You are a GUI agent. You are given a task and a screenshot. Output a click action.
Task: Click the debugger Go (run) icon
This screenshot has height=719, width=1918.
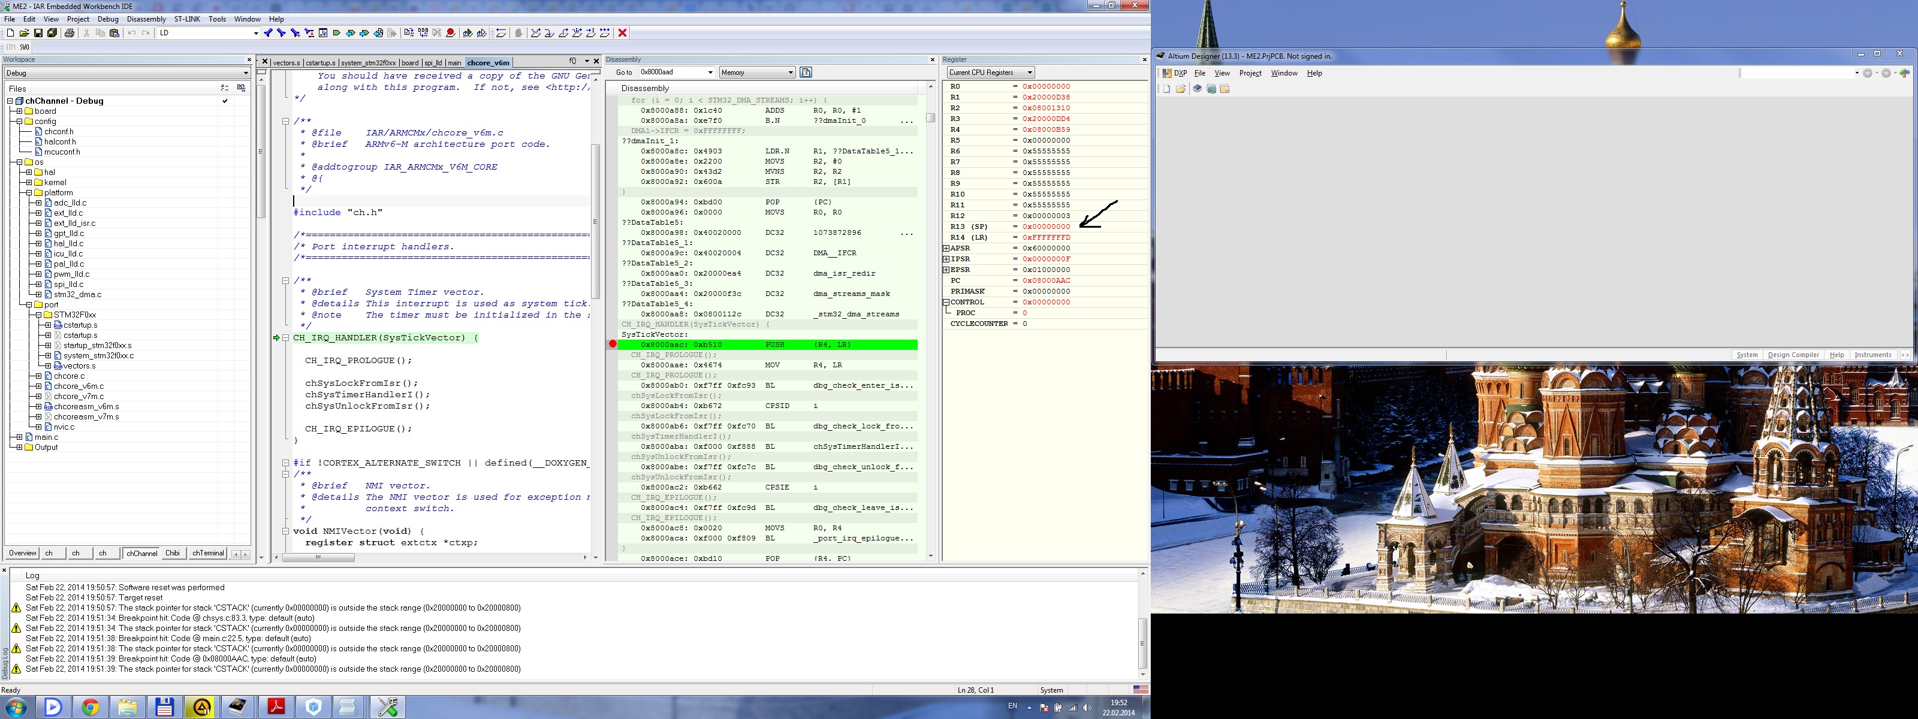(605, 33)
